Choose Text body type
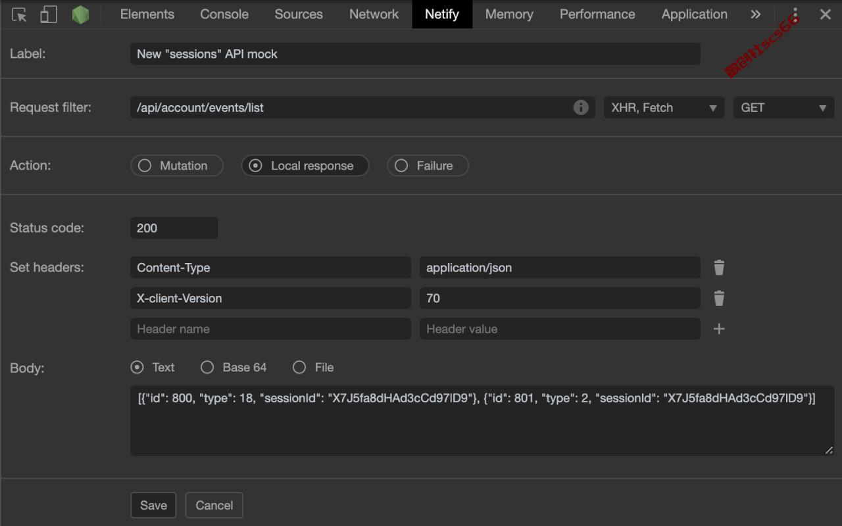 (x=153, y=368)
